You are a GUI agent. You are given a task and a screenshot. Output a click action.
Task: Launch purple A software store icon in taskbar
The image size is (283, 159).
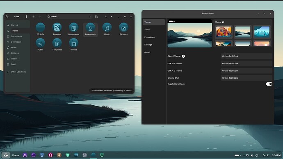tap(25, 155)
